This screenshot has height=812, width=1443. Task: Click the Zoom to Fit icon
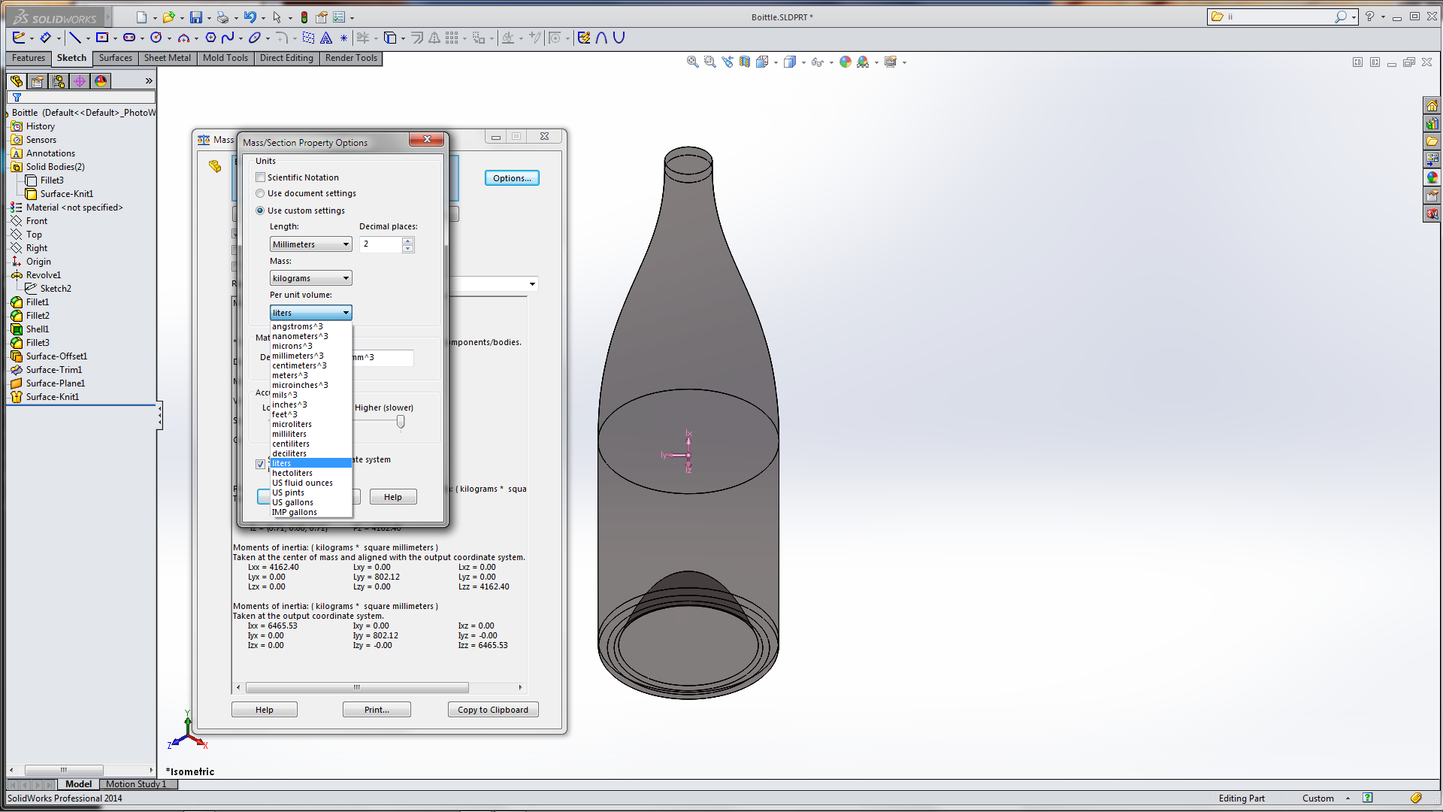click(x=692, y=62)
